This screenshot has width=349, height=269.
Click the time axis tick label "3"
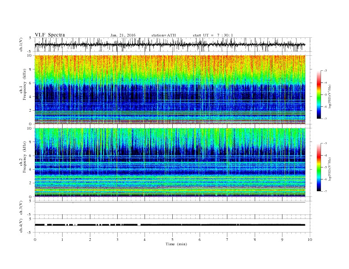click(x=117, y=240)
